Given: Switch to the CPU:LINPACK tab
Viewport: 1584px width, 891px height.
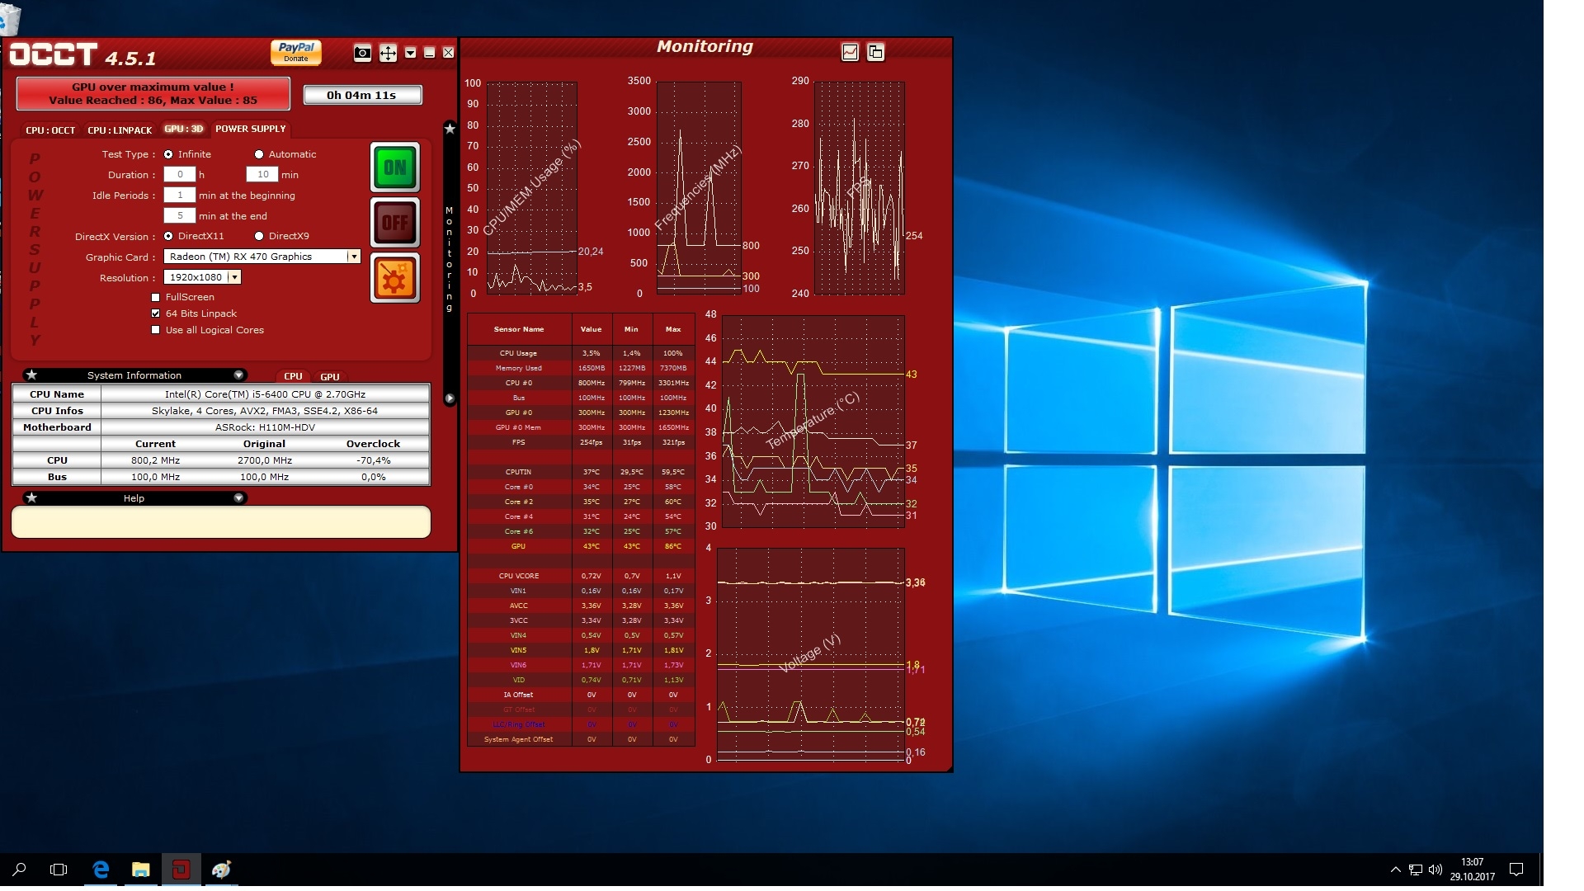Looking at the screenshot, I should tap(120, 130).
